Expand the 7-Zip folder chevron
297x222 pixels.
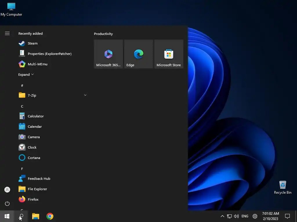click(x=85, y=95)
